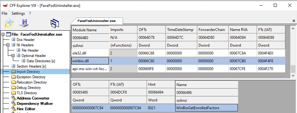Launch the Address Converter tool
The image size is (297, 113).
point(33,98)
